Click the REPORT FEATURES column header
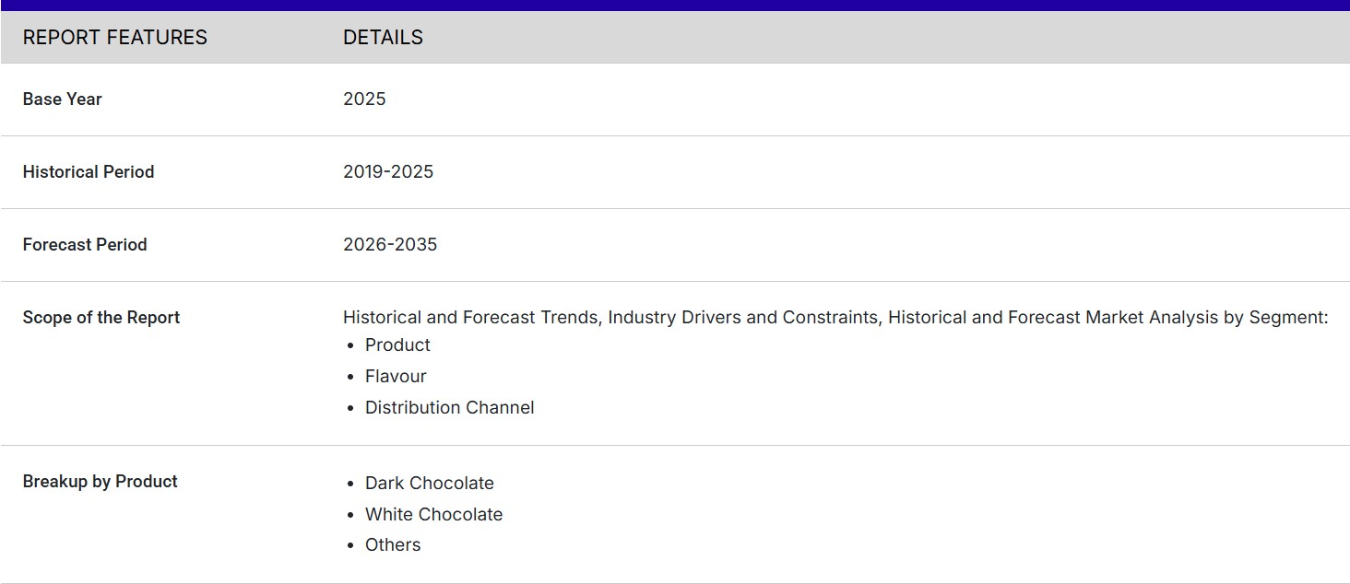Screen dimensions: 1350x584 pos(114,38)
